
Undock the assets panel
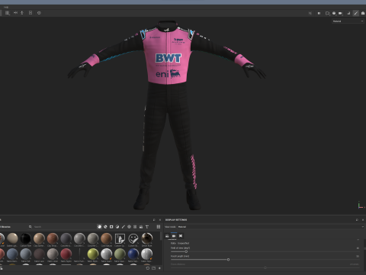point(154,220)
